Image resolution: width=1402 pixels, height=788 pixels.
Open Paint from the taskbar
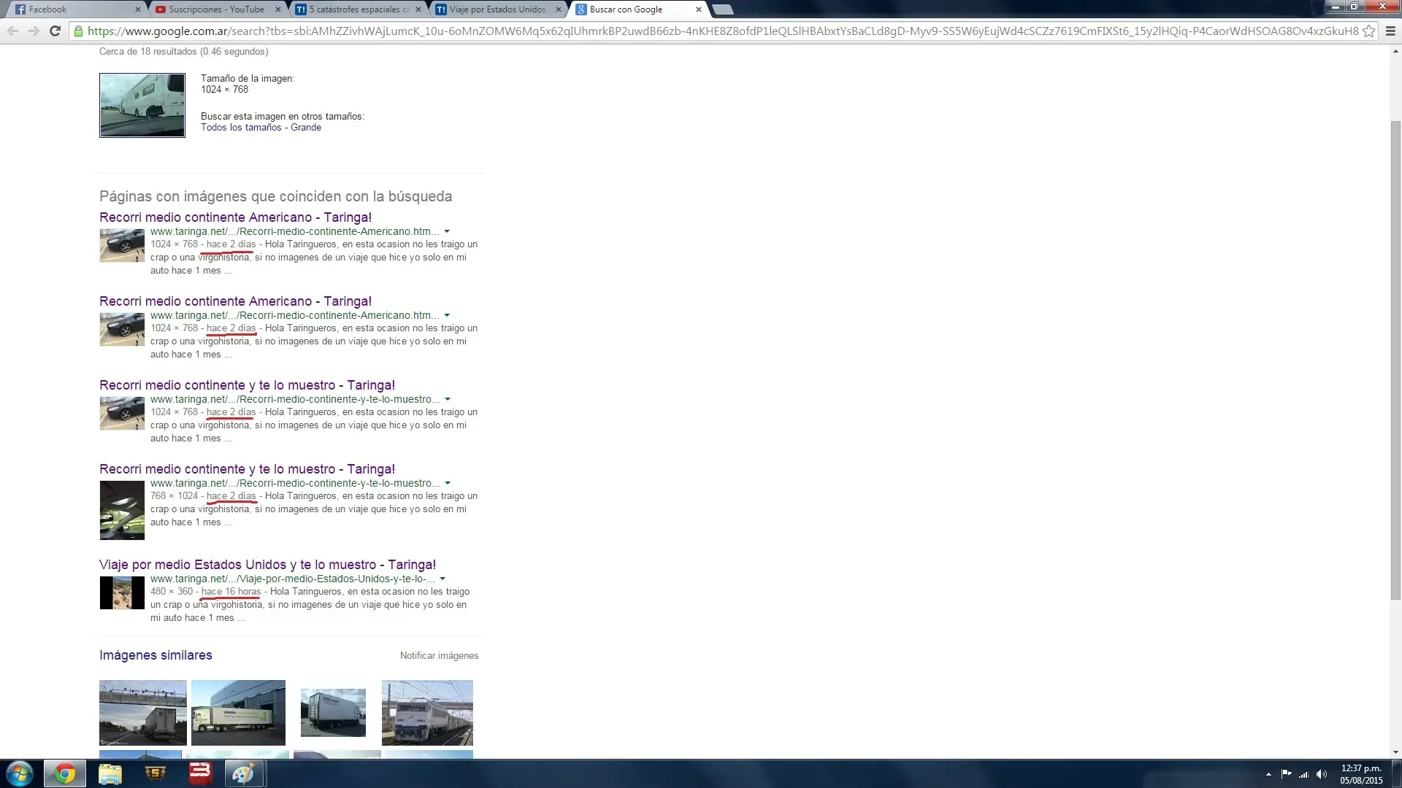[x=243, y=773]
